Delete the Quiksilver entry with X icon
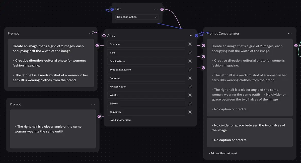Image resolution: width=301 pixels, height=163 pixels. pyautogui.click(x=190, y=112)
